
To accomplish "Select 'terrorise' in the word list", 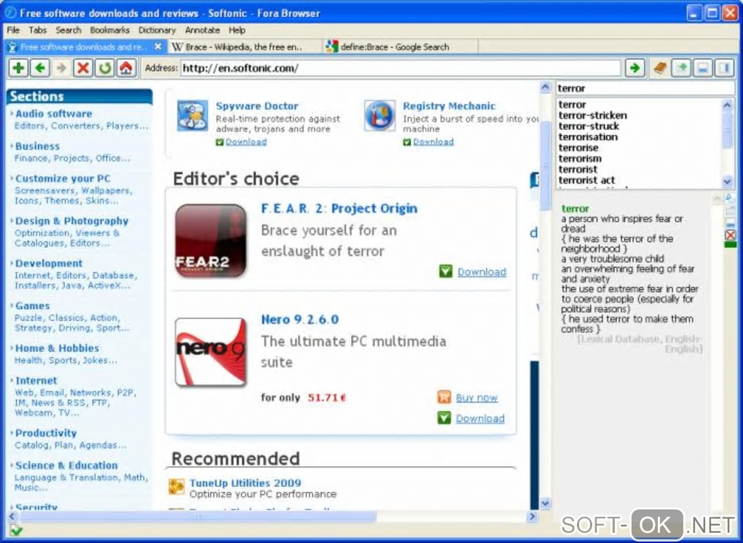I will click(578, 148).
